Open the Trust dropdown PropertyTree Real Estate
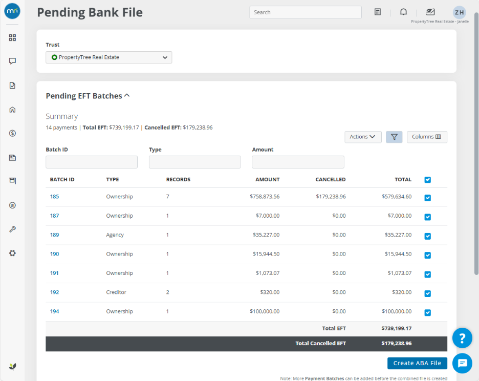 click(x=109, y=57)
